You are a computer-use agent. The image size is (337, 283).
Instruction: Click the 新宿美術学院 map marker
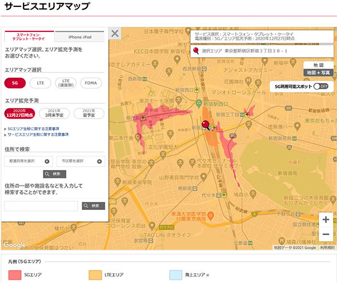[x=117, y=182]
